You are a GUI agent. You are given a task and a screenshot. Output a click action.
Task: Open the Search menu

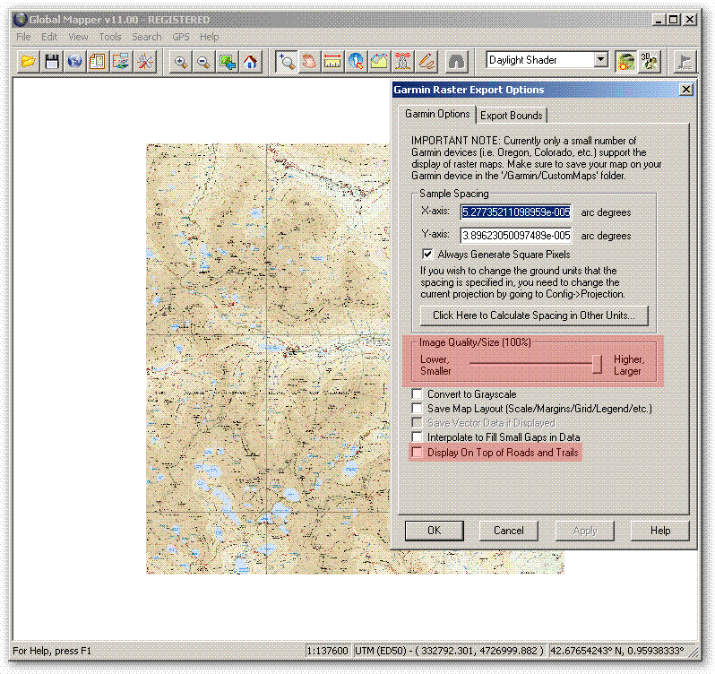[x=146, y=37]
